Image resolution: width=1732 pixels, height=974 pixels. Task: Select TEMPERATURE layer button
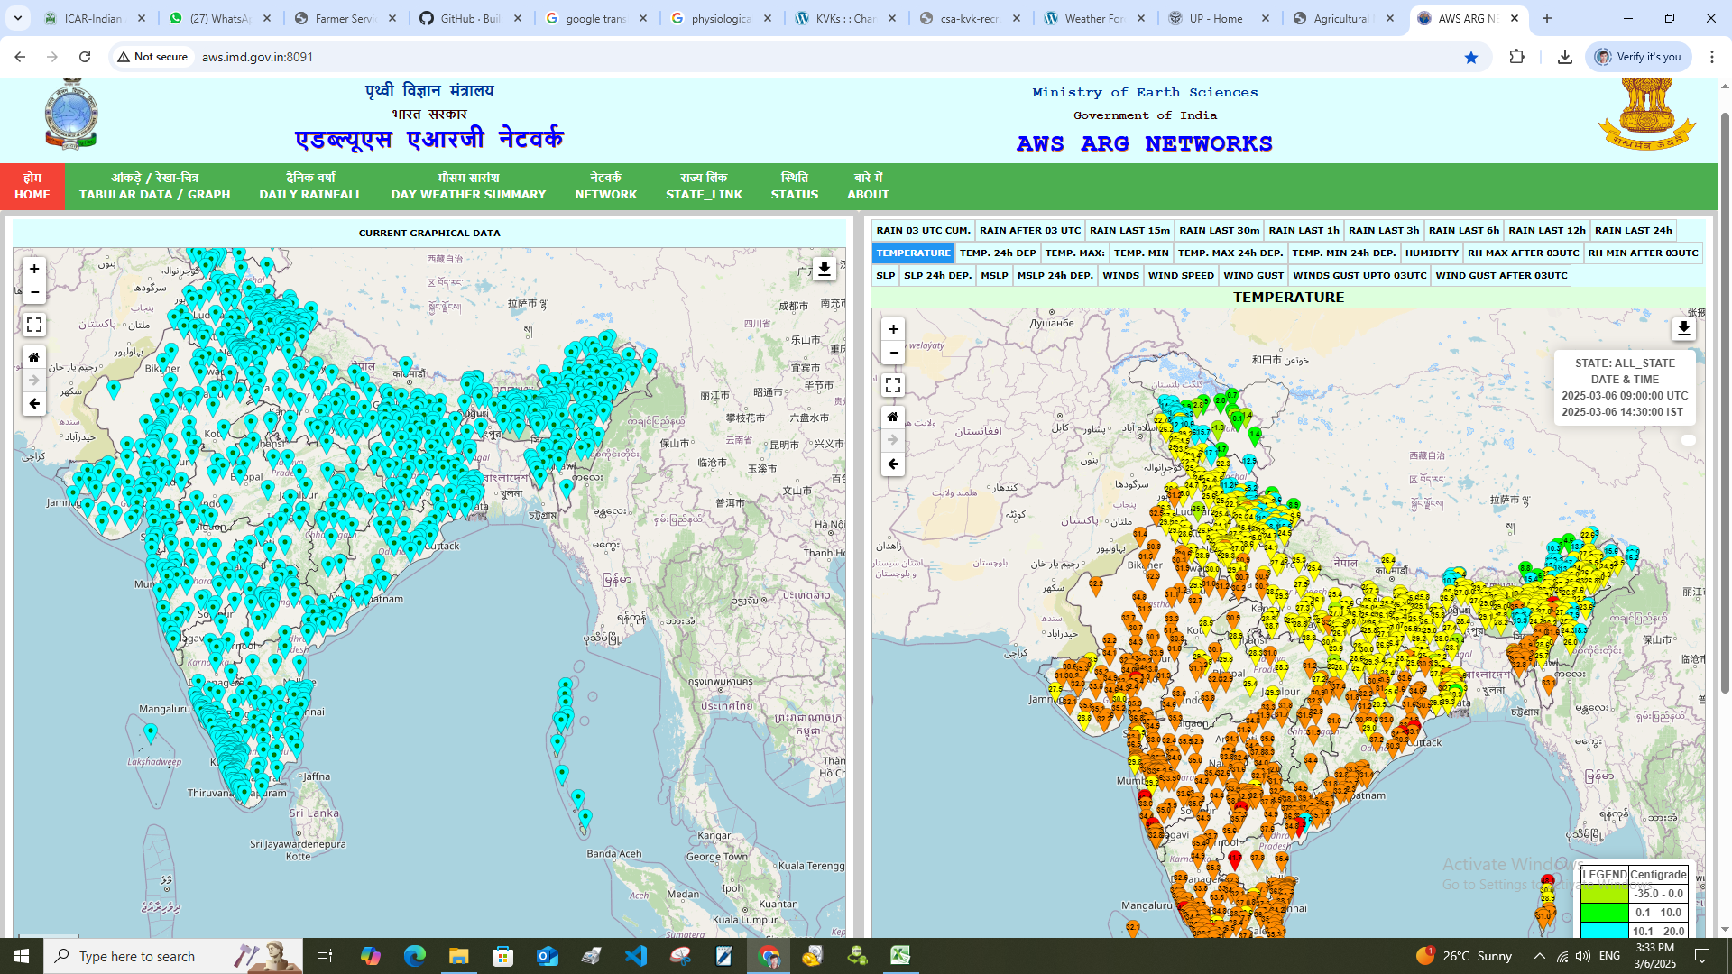click(913, 253)
